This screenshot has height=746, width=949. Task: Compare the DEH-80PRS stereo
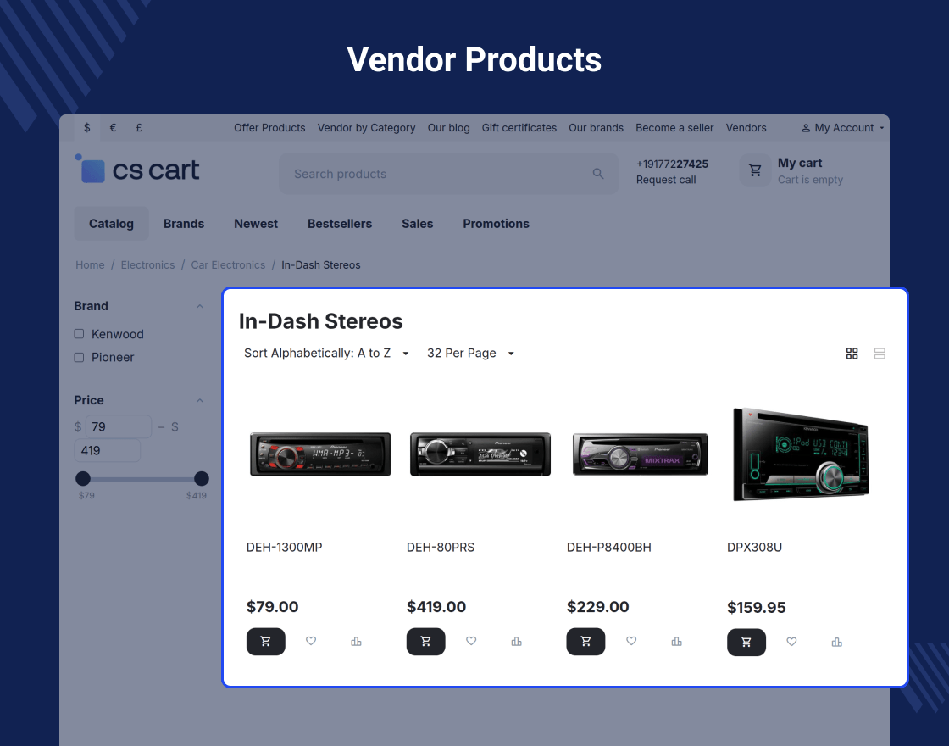(x=516, y=641)
